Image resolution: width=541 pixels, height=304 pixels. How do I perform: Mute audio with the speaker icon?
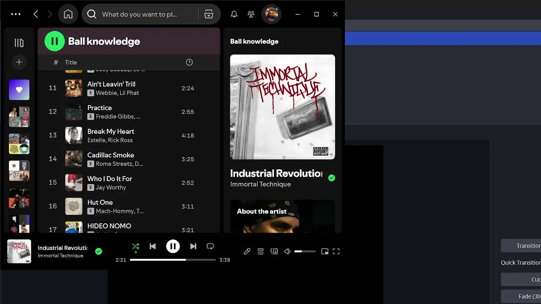[x=287, y=251]
